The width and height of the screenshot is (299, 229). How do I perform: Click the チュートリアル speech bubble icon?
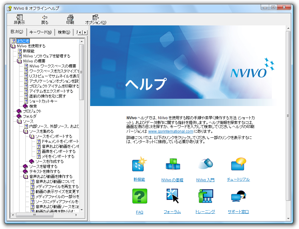point(239,164)
